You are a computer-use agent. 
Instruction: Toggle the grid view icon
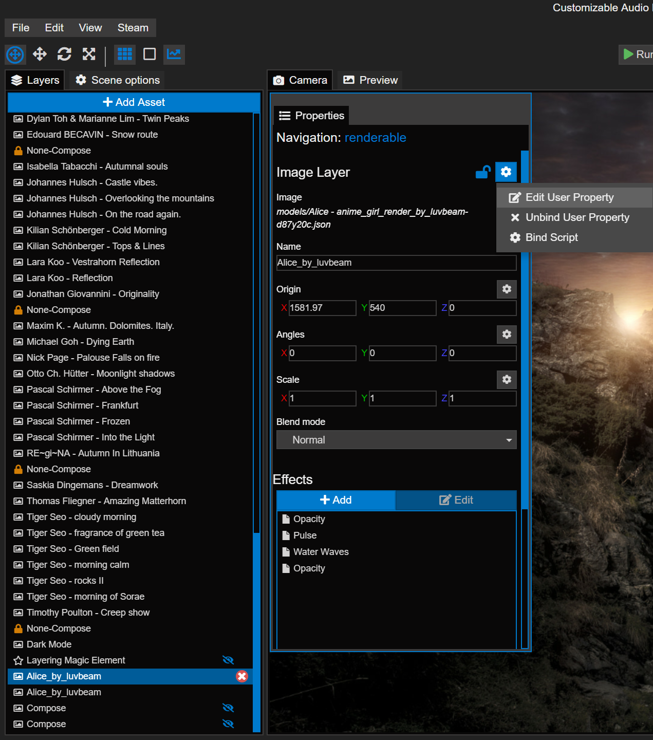(125, 54)
